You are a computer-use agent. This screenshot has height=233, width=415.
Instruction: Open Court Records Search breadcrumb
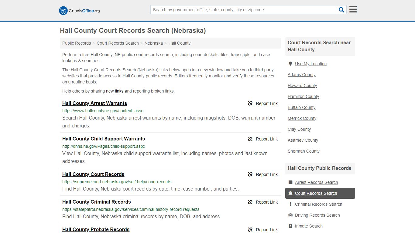click(x=118, y=43)
